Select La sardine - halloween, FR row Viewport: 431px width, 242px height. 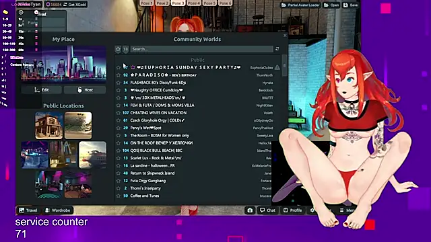[x=193, y=165]
